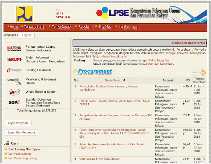Screen dimensions: 211x164
Task: Open Standar Dokumen Pengadaan link
Action: point(43,103)
